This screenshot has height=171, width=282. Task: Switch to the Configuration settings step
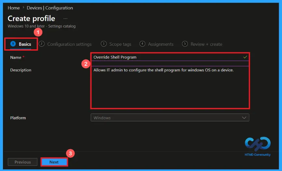pyautogui.click(x=65, y=44)
